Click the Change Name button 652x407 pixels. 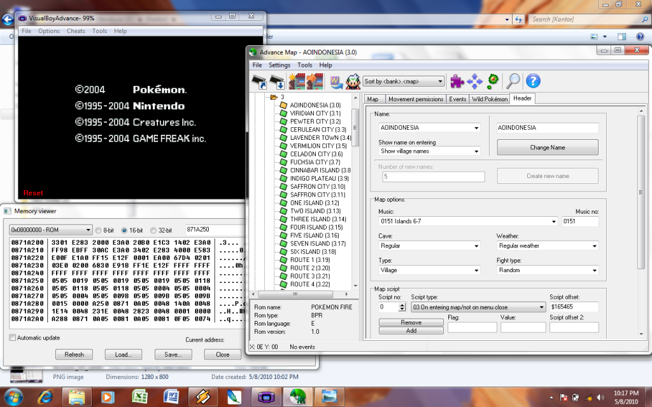[x=548, y=148]
